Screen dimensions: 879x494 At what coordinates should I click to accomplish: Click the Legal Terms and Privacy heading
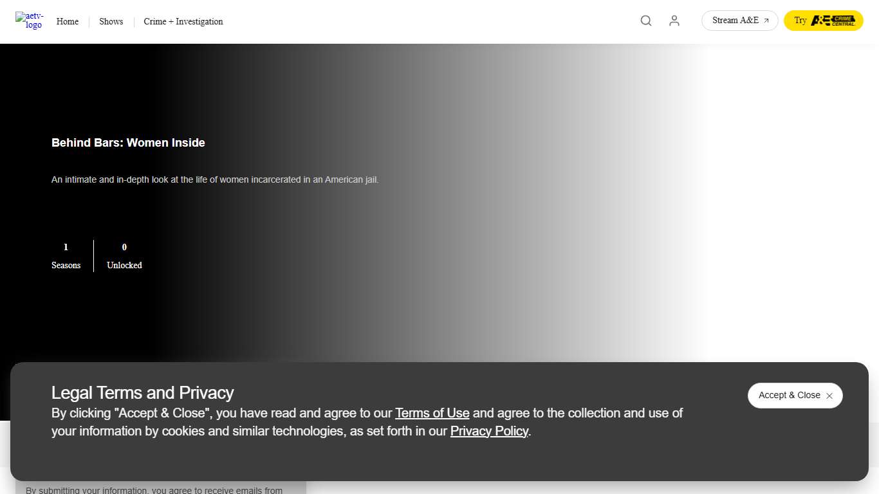[x=142, y=392]
